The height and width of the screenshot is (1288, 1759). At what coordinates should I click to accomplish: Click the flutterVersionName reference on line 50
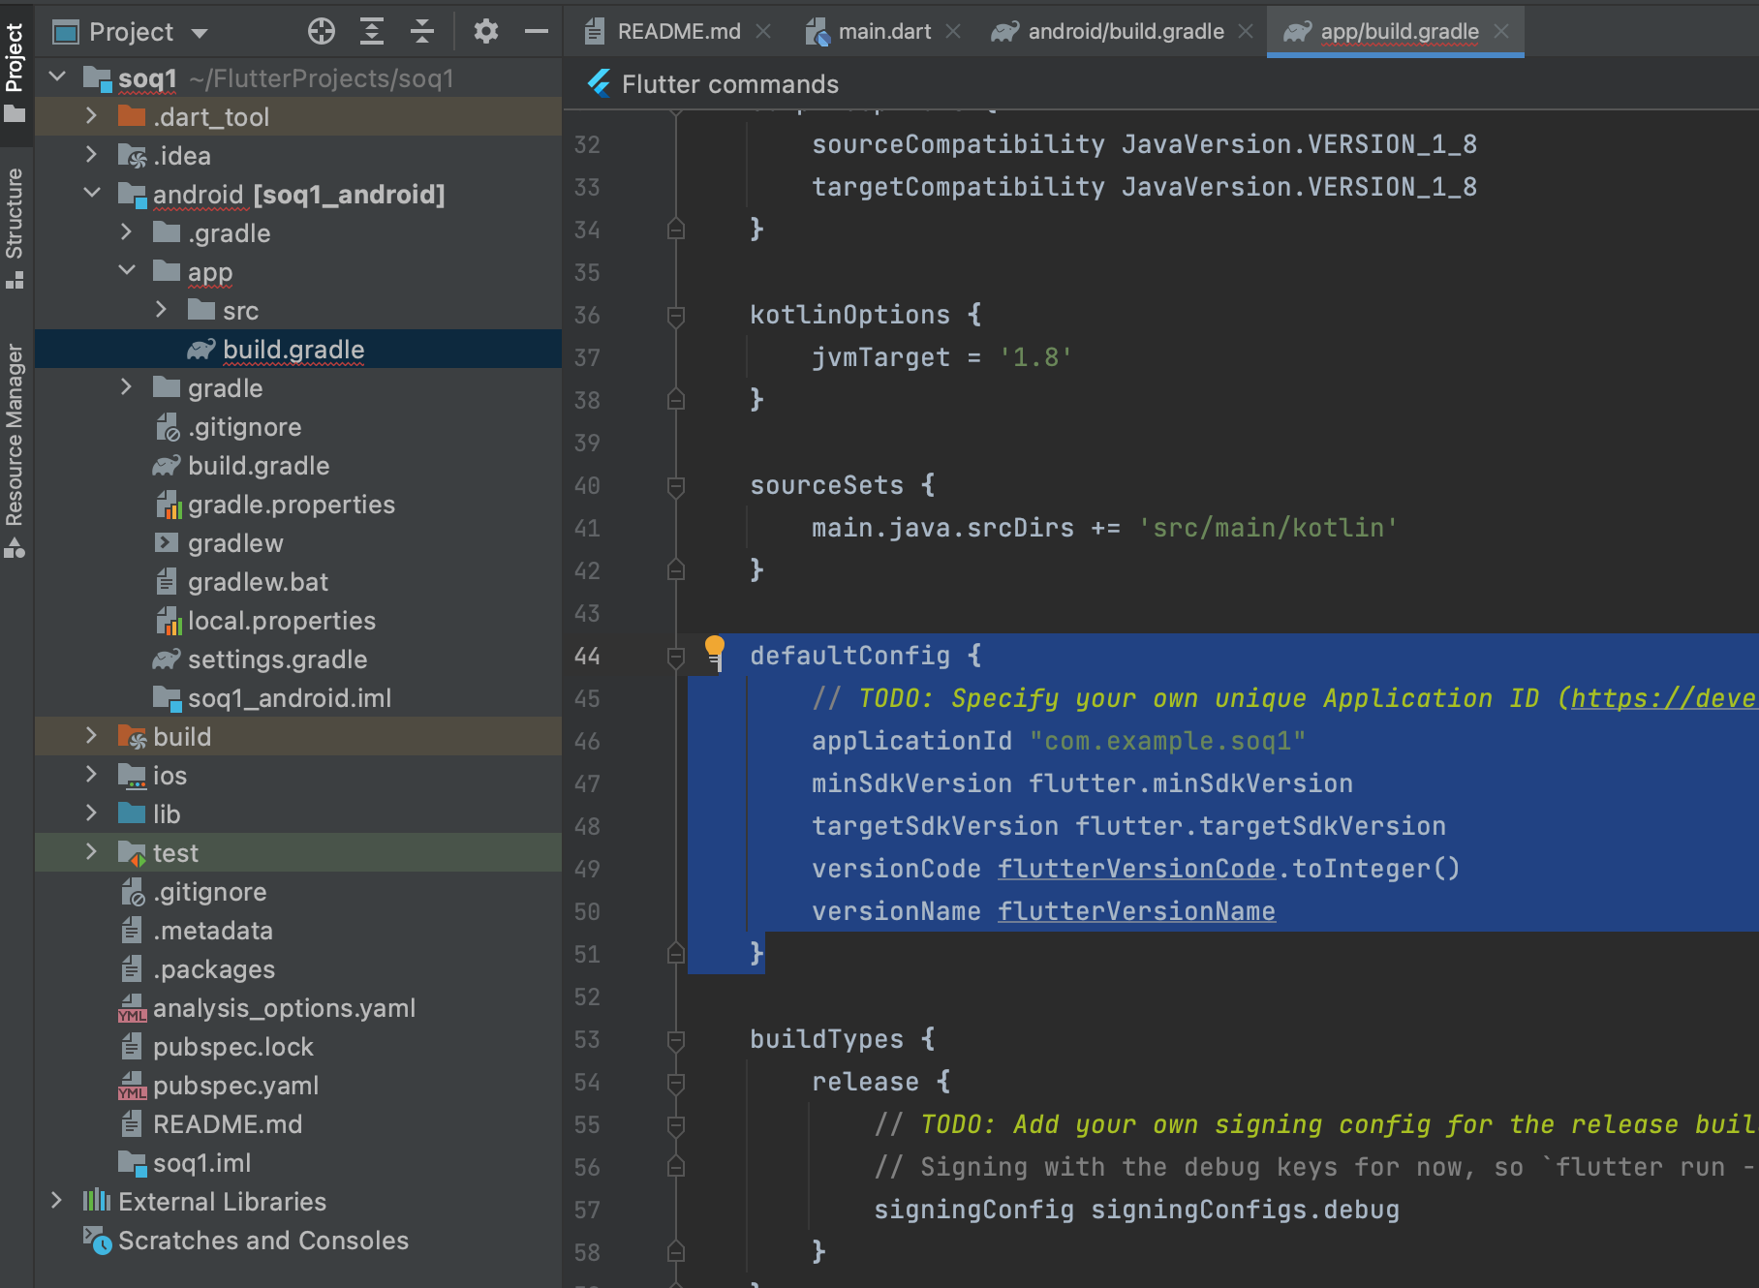tap(1136, 911)
